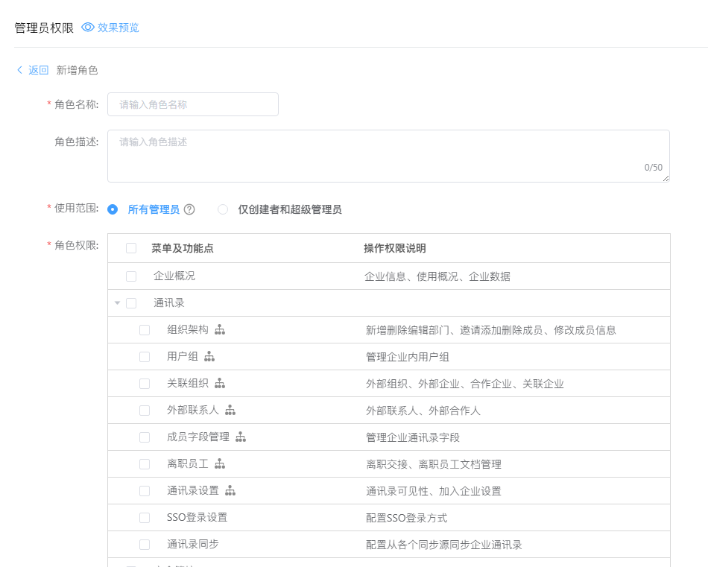Choose the 所有管理员 radio option
708x567 pixels.
(x=113, y=210)
